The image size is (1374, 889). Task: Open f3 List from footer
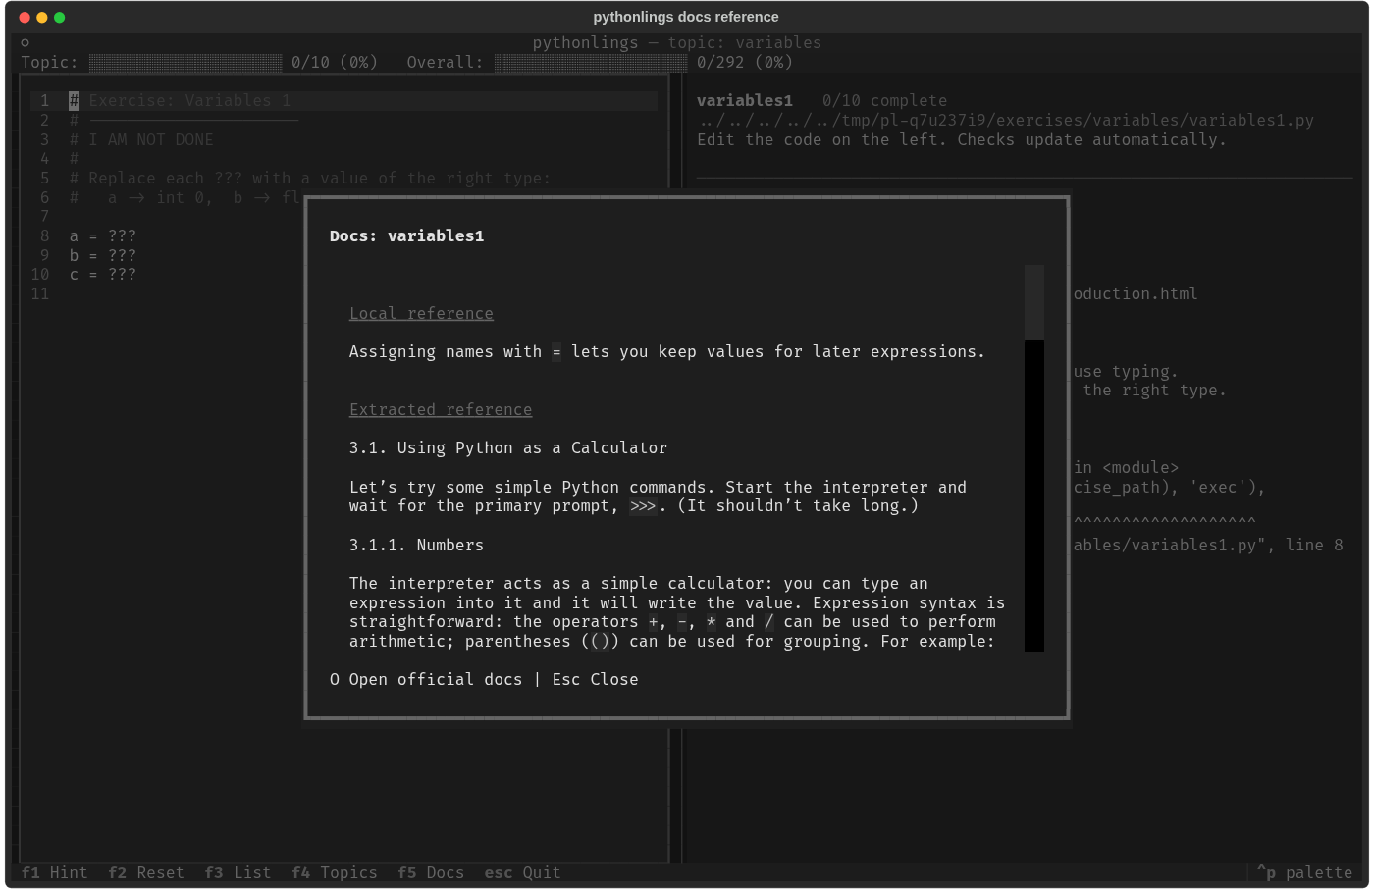tap(238, 872)
